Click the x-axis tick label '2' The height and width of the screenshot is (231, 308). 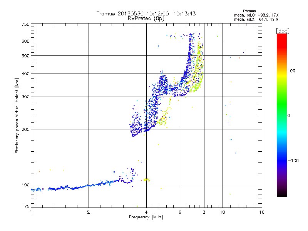pos(89,212)
